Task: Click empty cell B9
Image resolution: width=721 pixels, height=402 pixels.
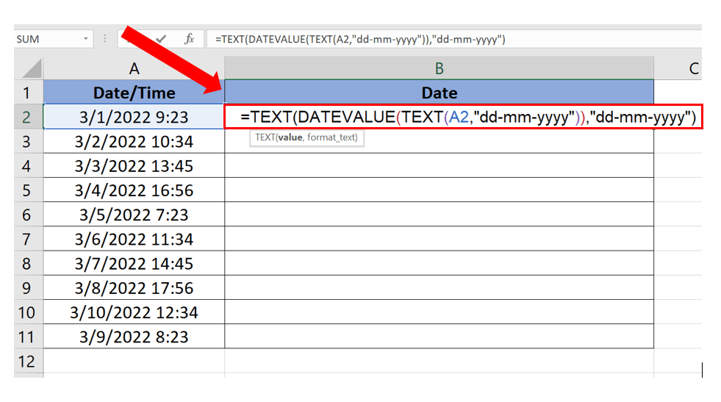Action: click(x=439, y=288)
